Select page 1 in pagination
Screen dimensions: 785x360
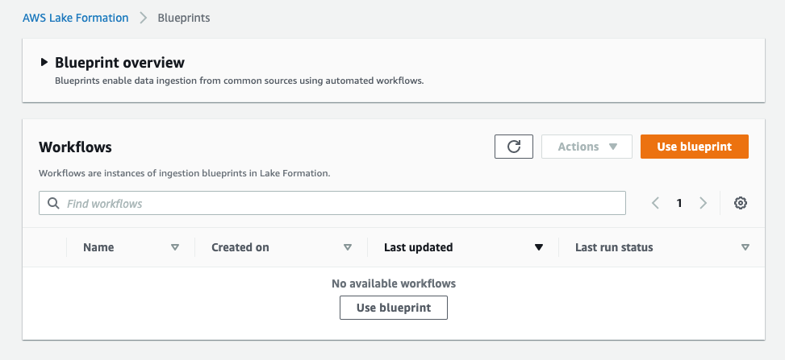pyautogui.click(x=679, y=203)
